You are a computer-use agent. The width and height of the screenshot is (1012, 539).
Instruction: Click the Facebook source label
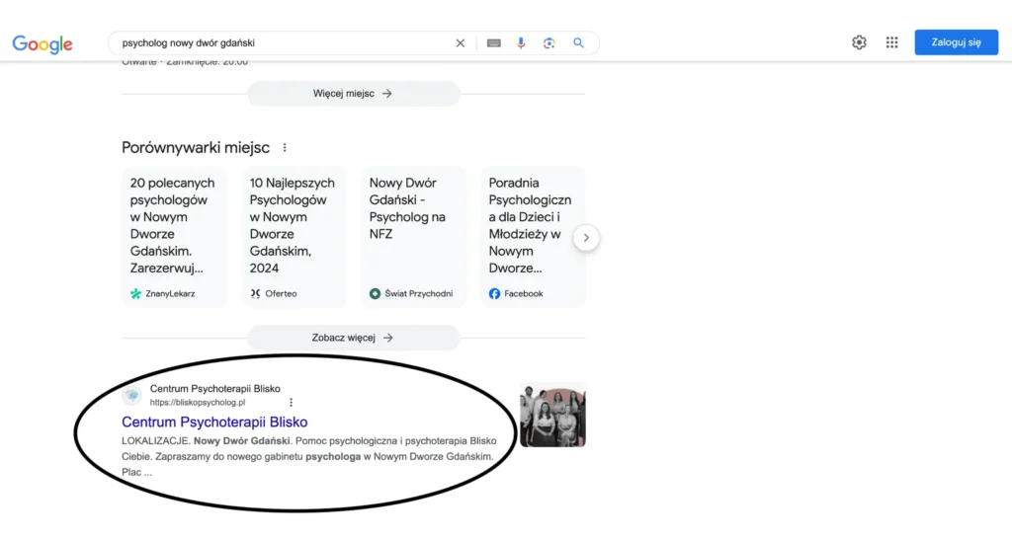pyautogui.click(x=524, y=293)
